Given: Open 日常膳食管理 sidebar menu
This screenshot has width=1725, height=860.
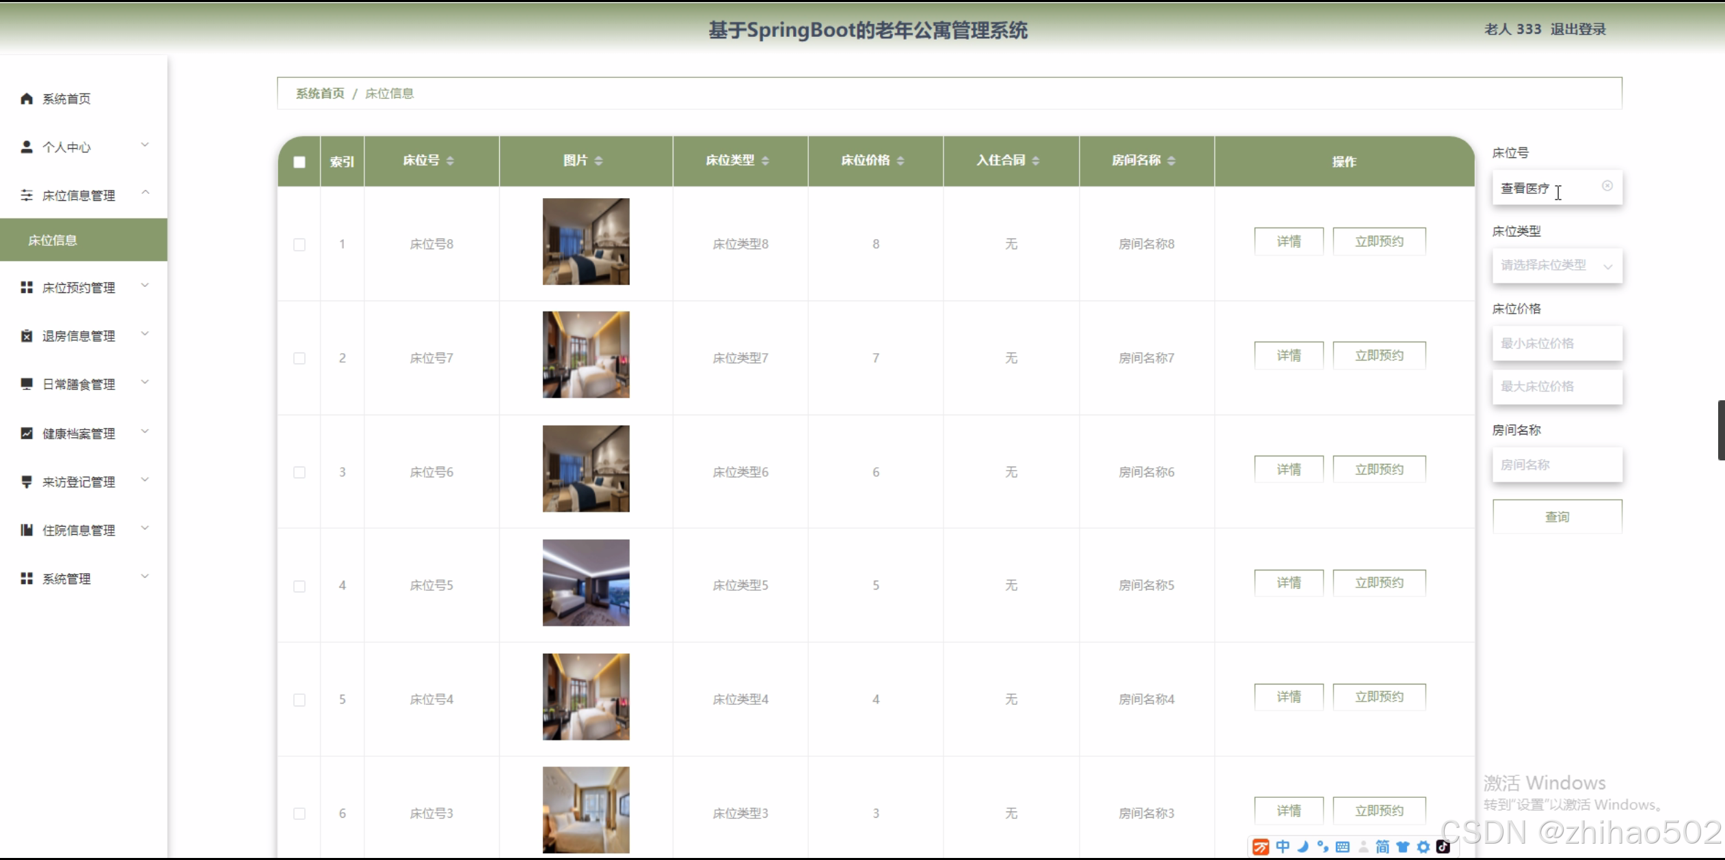Looking at the screenshot, I should point(83,385).
